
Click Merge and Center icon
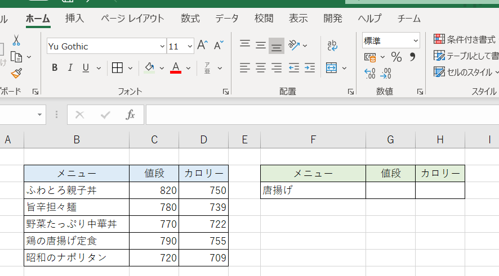coord(331,67)
